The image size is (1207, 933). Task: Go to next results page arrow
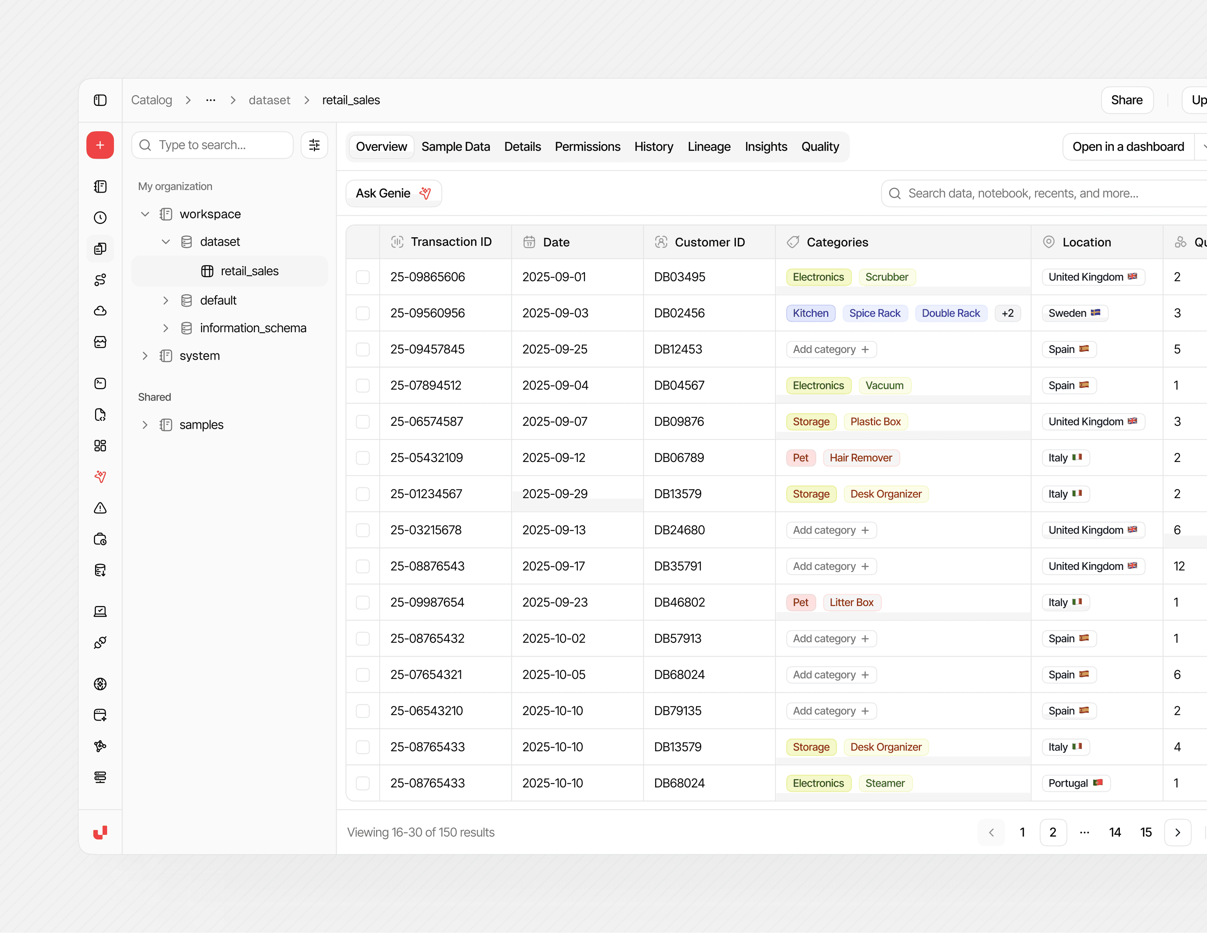[x=1177, y=832]
